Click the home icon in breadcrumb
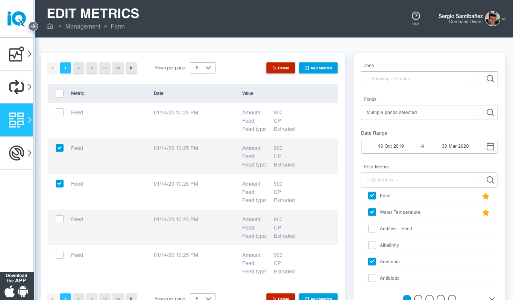Image resolution: width=513 pixels, height=300 pixels. pos(50,26)
